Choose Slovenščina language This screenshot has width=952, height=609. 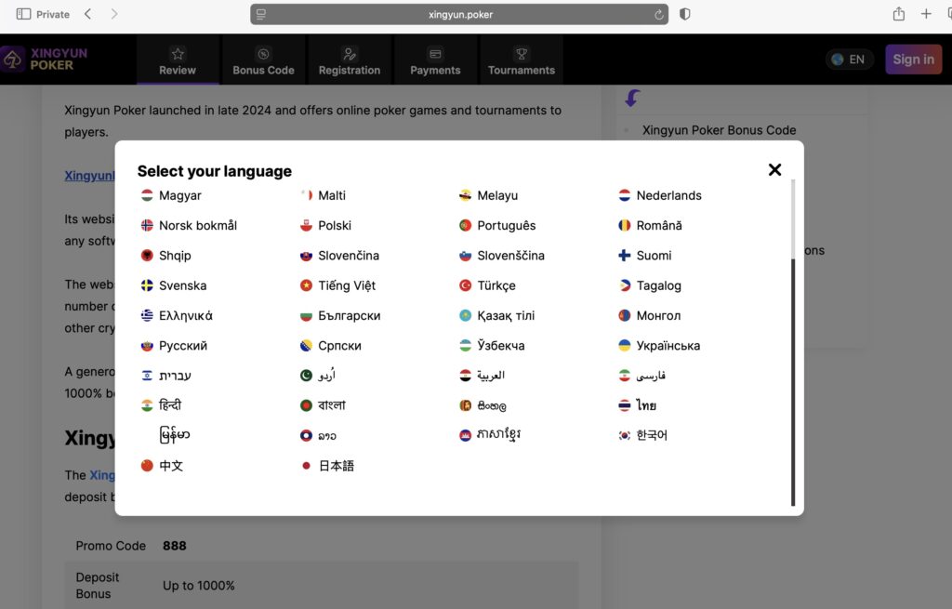click(x=510, y=256)
